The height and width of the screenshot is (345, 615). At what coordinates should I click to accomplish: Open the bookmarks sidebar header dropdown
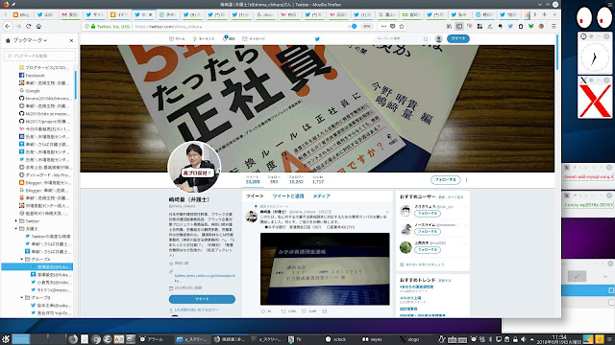point(45,40)
